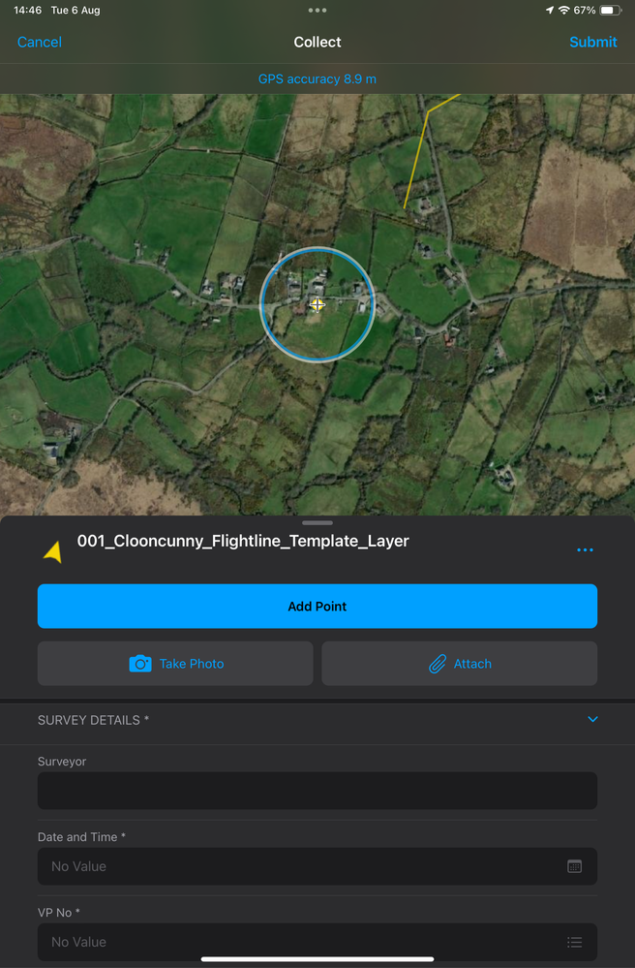The image size is (635, 968).
Task: Open the calendar picker for Date and Time
Action: pyautogui.click(x=574, y=866)
